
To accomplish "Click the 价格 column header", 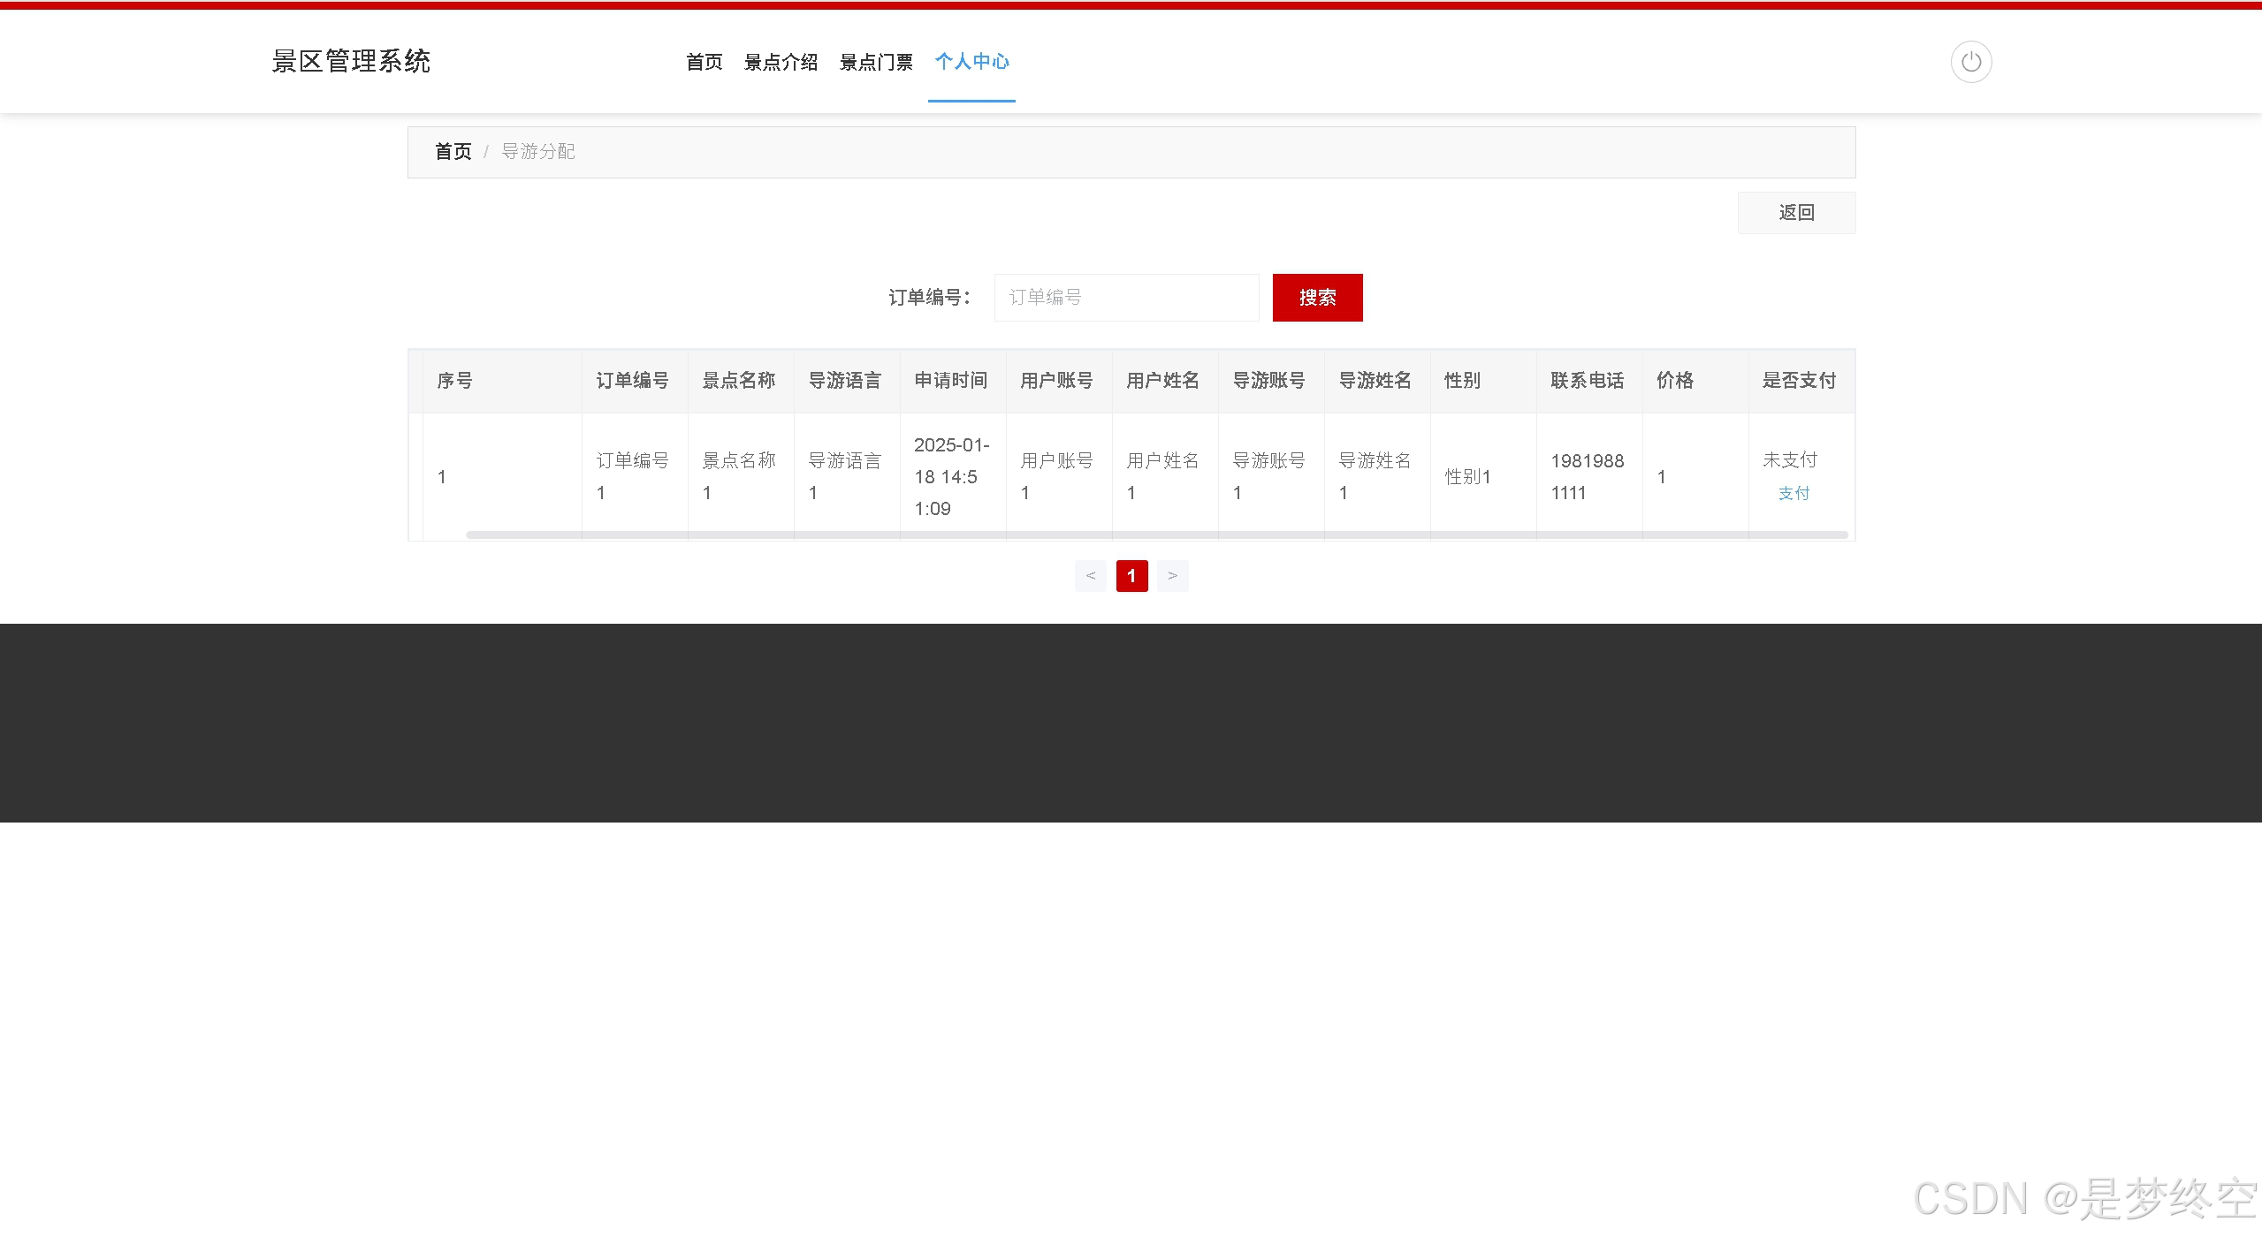I will [1674, 381].
